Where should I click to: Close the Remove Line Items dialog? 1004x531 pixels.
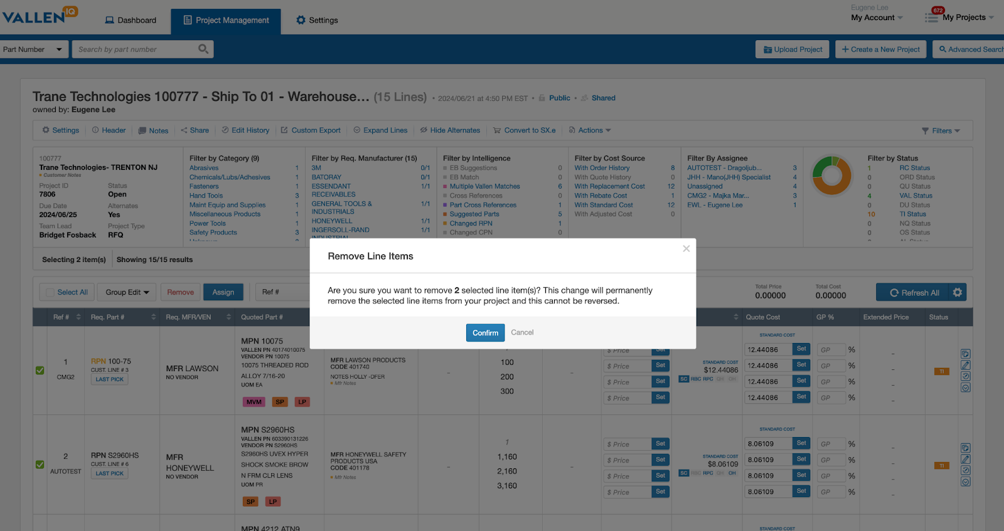686,249
